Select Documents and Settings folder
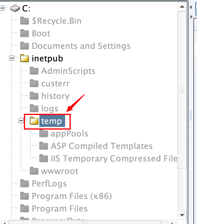Image resolution: width=197 pixels, height=224 pixels. 81,46
